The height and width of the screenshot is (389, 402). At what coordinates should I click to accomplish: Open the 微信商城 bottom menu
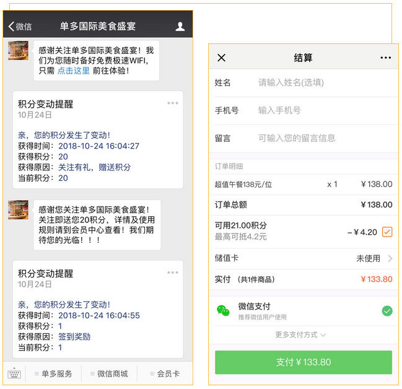(x=109, y=374)
